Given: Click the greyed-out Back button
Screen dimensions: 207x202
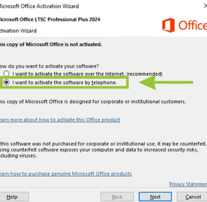Looking at the screenshot, I should pyautogui.click(x=117, y=197).
